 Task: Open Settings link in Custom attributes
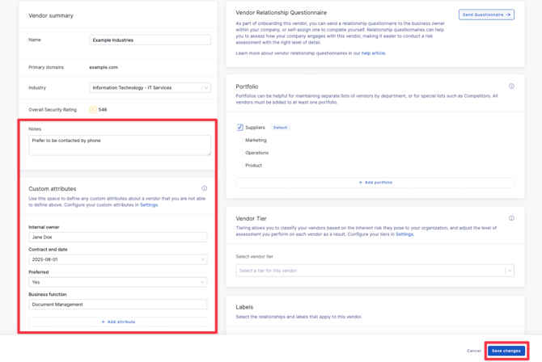148,204
